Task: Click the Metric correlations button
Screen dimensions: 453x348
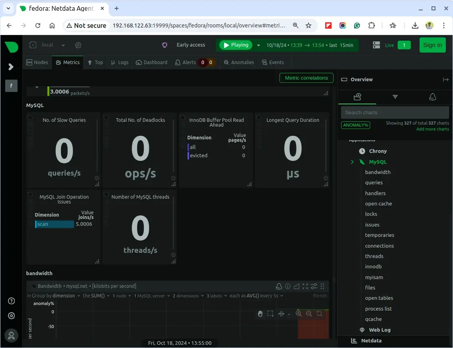Action: pyautogui.click(x=306, y=78)
